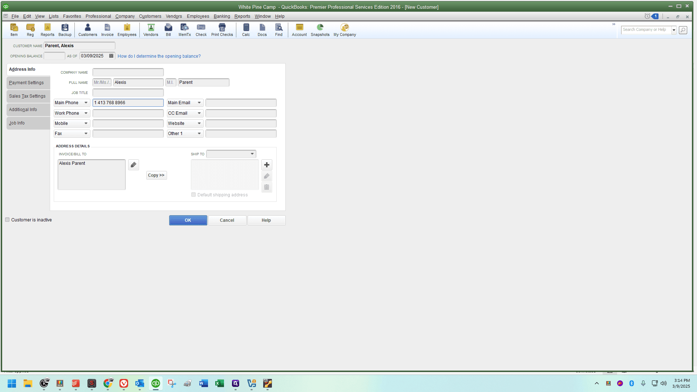Open the Account toolbar icon
Screen dimensions: 697x392
coord(299,30)
